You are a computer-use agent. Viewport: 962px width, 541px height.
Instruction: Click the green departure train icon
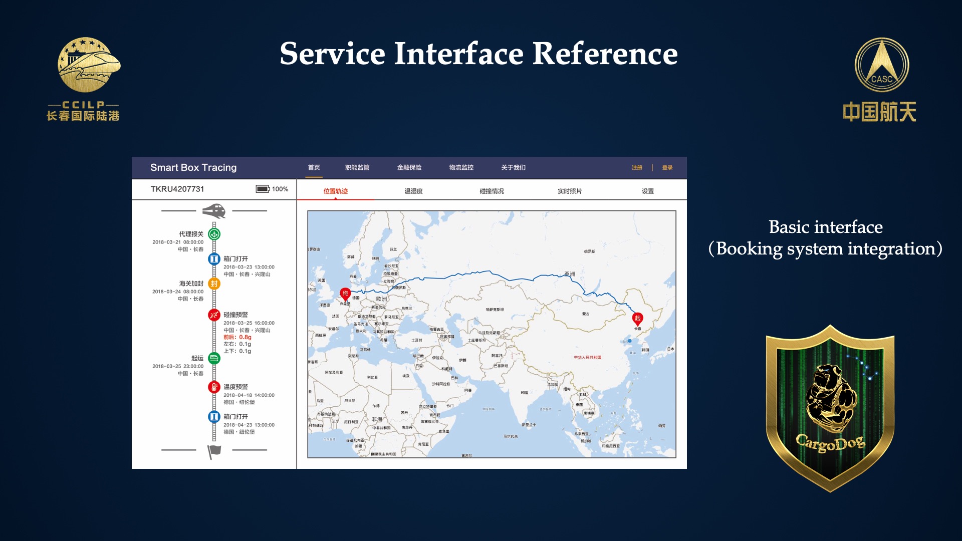coord(214,358)
